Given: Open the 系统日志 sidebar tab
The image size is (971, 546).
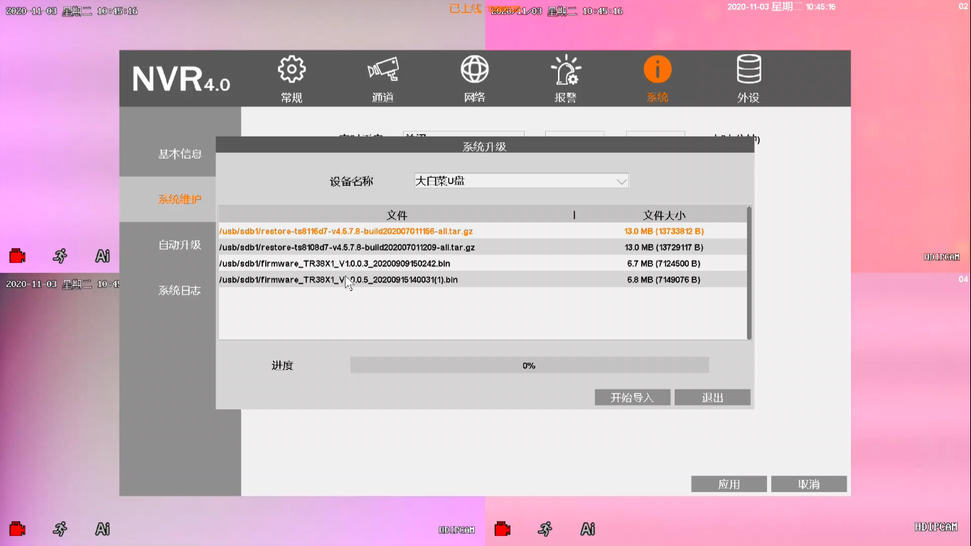Looking at the screenshot, I should 180,290.
